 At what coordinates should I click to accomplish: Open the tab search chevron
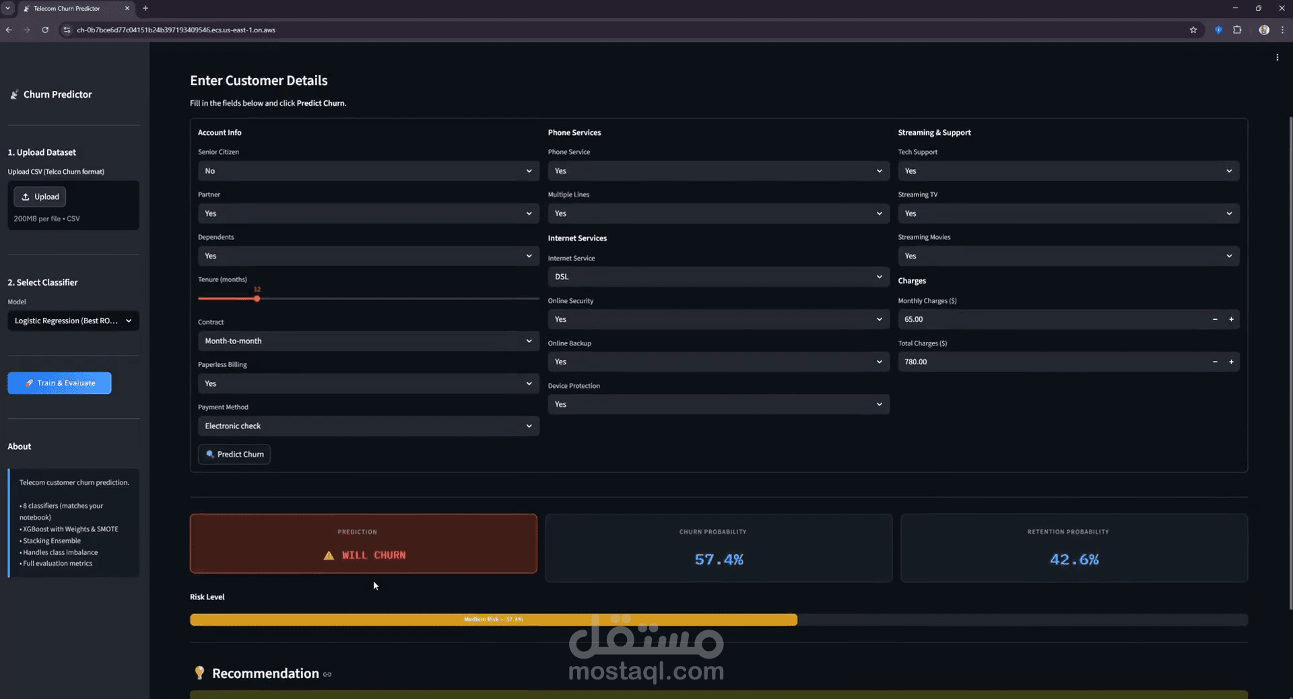[x=8, y=8]
